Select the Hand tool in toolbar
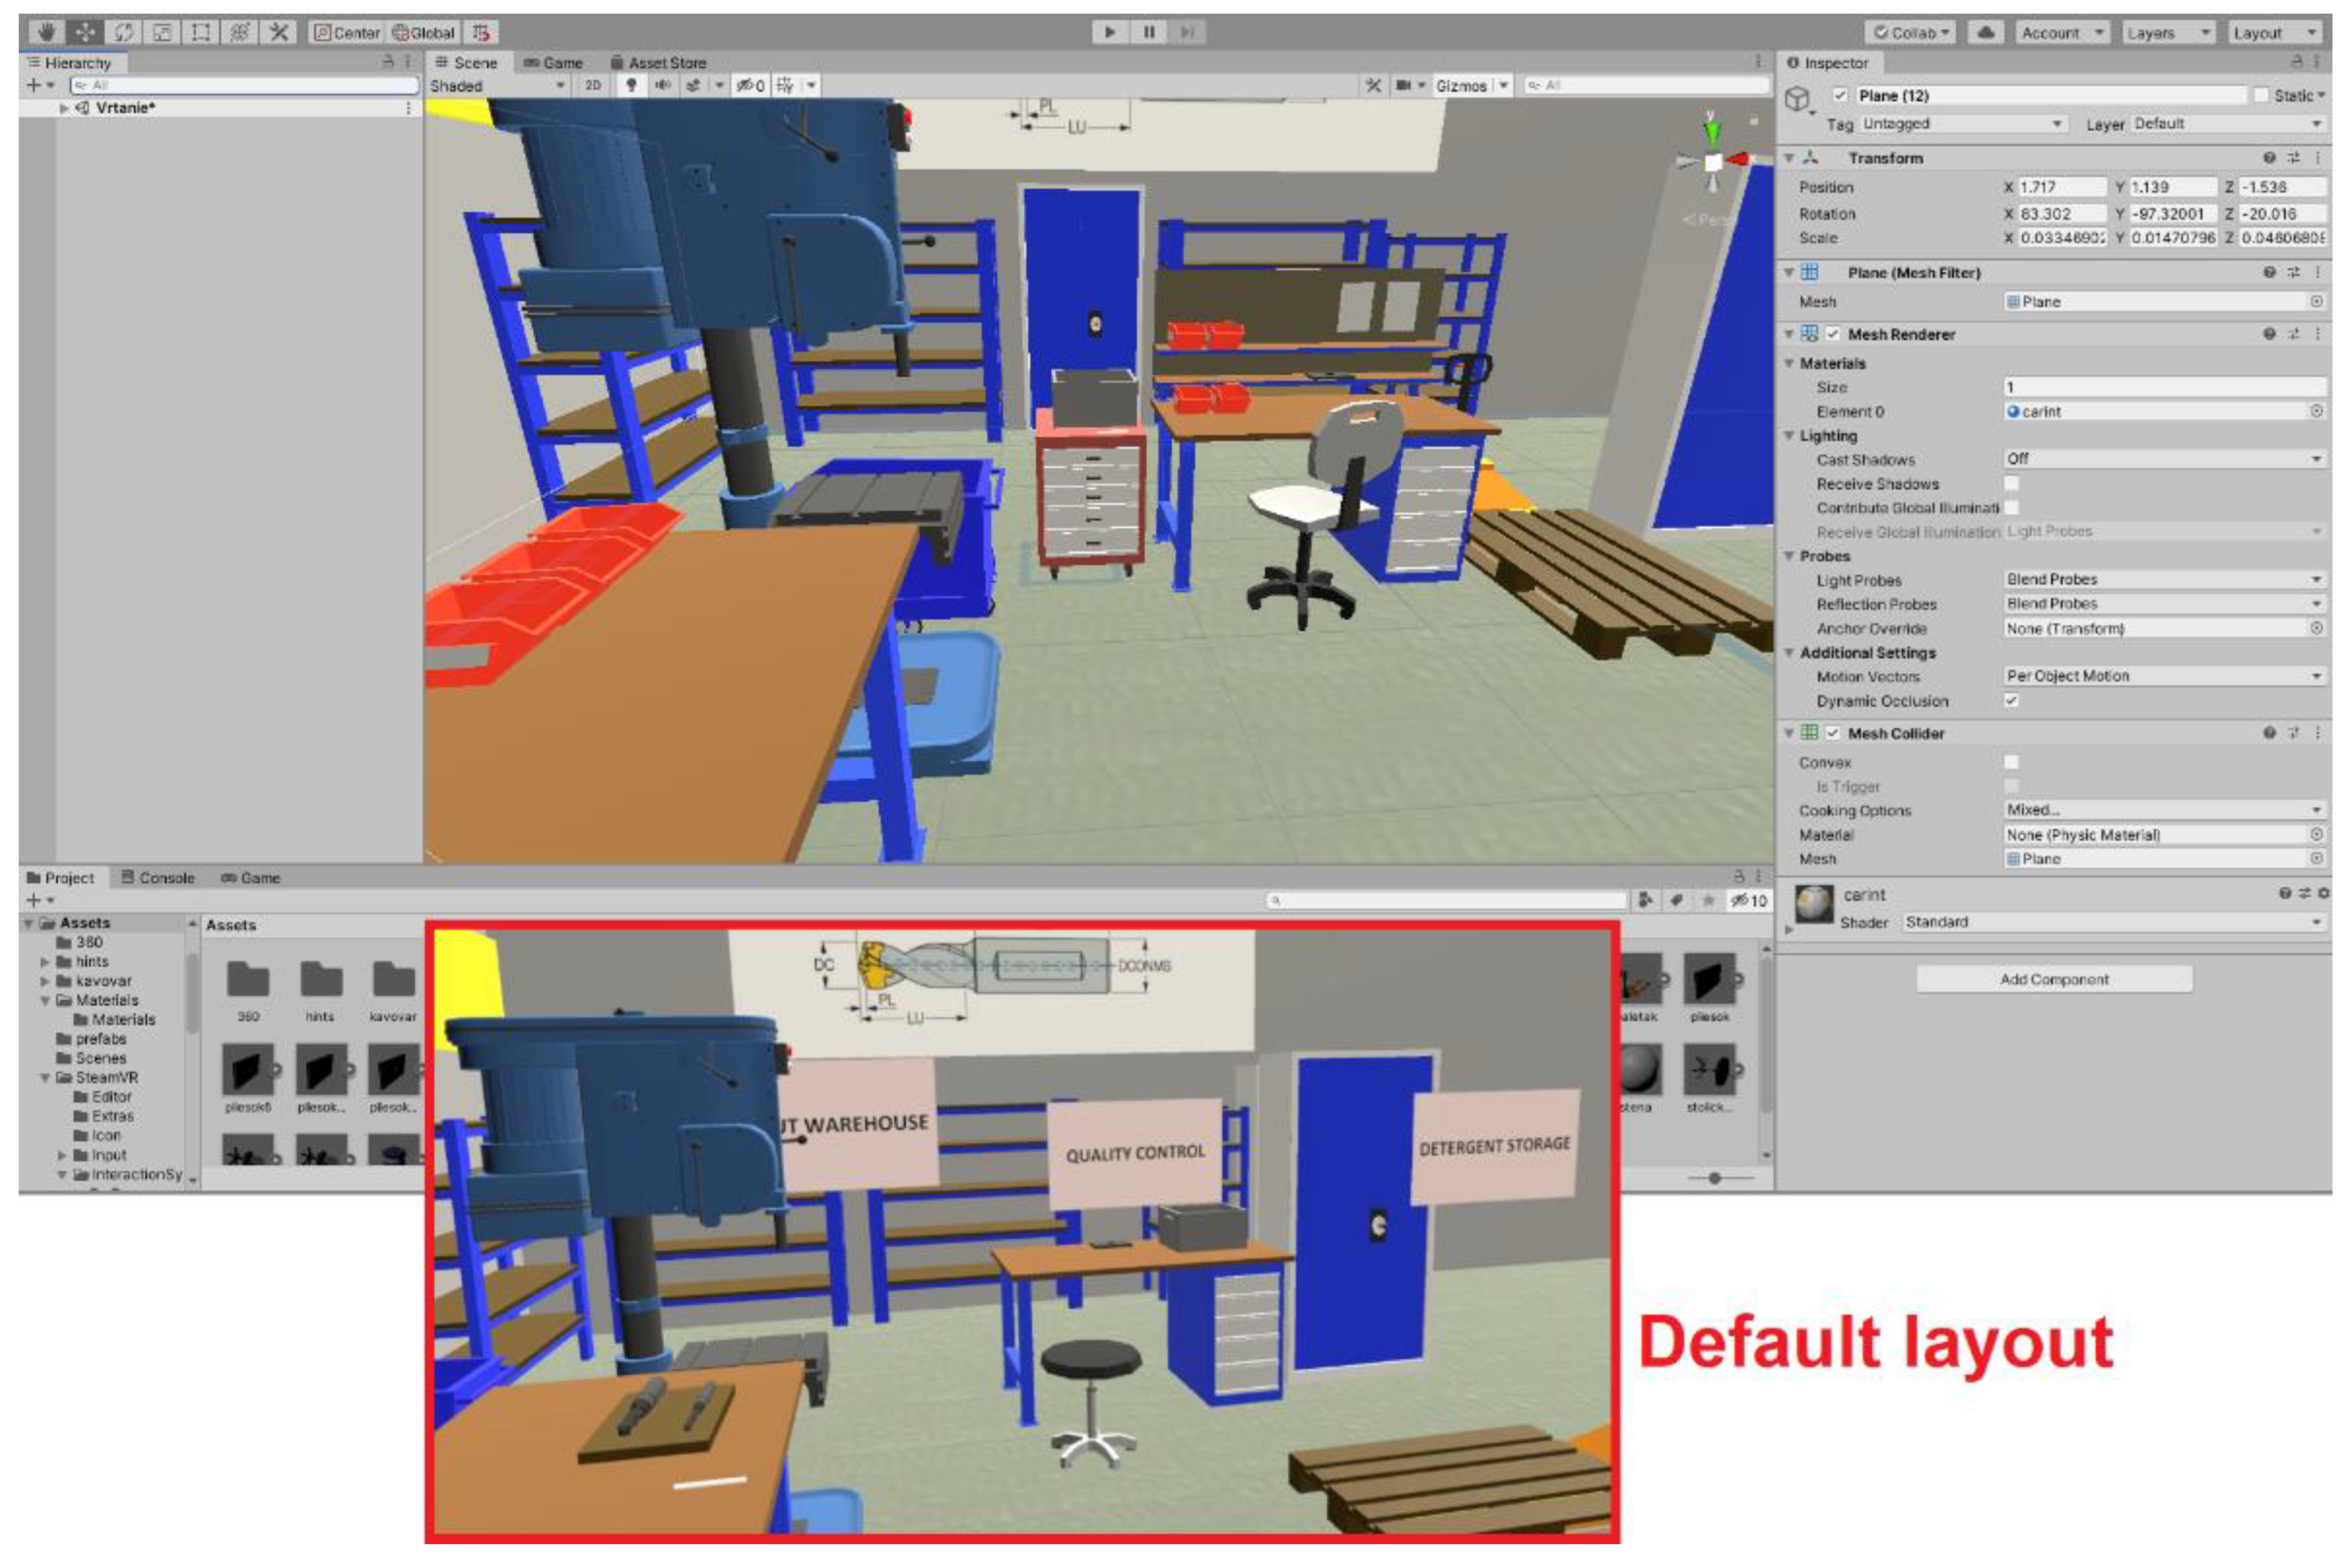 click(46, 32)
